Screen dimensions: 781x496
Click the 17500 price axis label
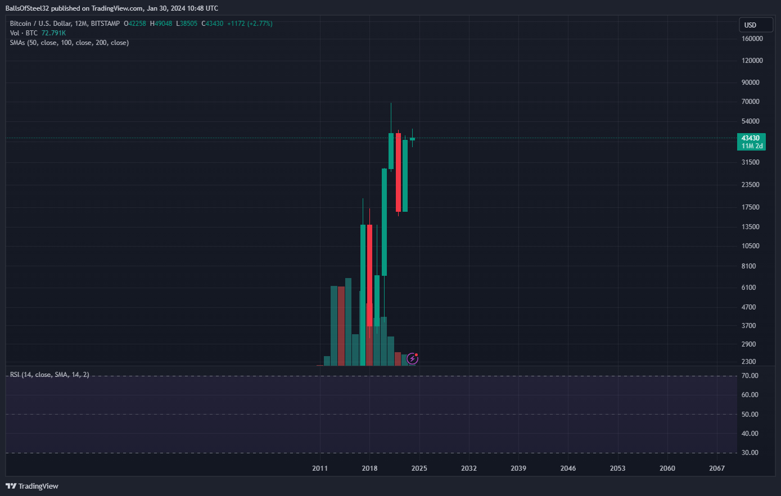pos(751,207)
